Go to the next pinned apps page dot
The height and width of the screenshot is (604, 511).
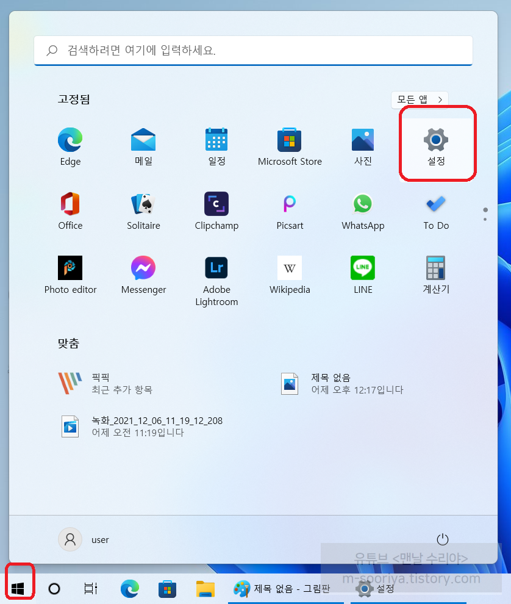click(485, 220)
